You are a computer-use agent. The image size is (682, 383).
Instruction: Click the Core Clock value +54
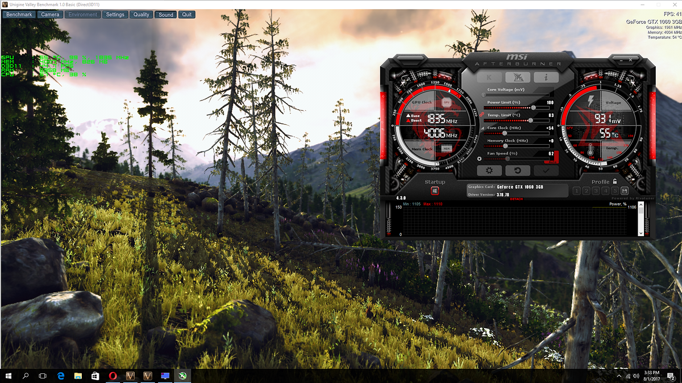[x=550, y=128]
